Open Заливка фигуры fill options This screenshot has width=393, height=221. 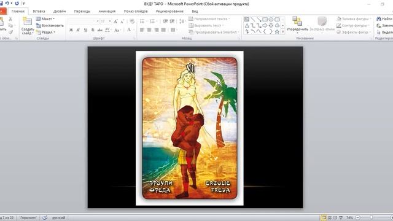click(x=354, y=19)
